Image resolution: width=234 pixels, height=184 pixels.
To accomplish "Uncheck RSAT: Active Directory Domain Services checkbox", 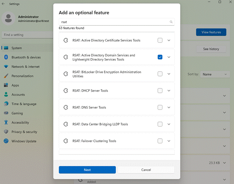I will click(x=160, y=57).
